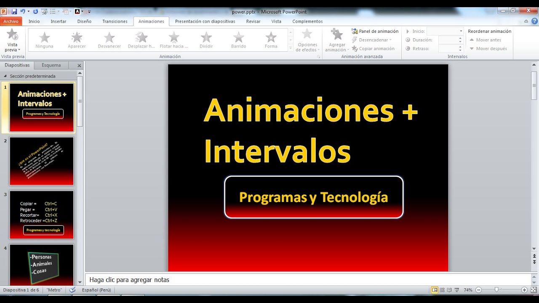
Task: Open the Animación group dialog launcher
Action: point(318,56)
